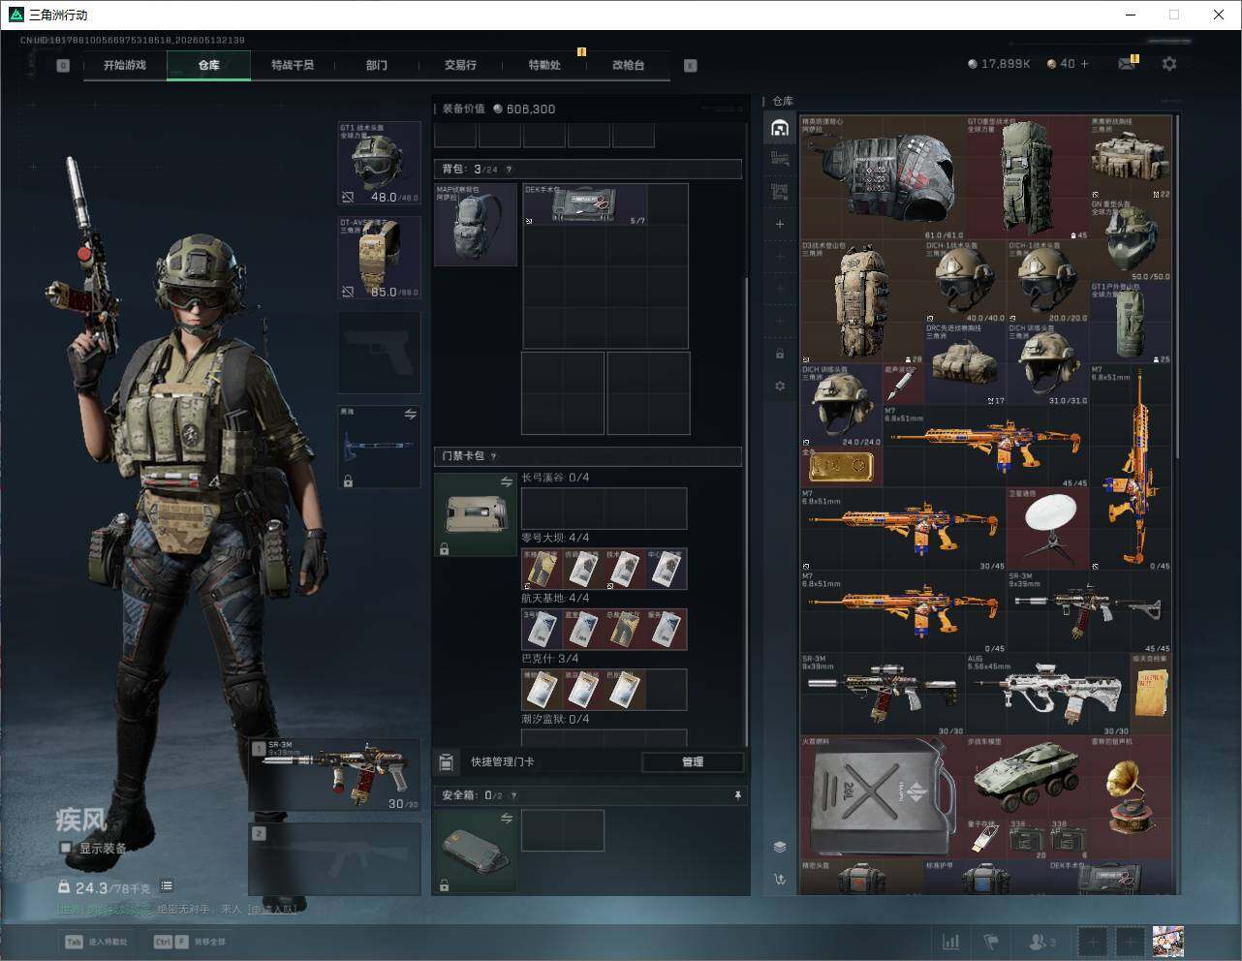1242x961 pixels.
Task: Swap the safe box via swap arrows
Action: [x=506, y=819]
